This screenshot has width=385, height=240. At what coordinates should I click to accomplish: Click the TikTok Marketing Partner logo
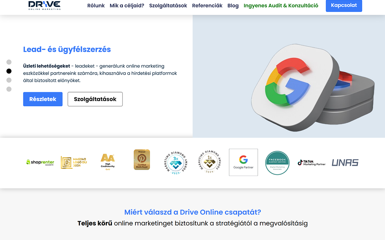coord(311,162)
